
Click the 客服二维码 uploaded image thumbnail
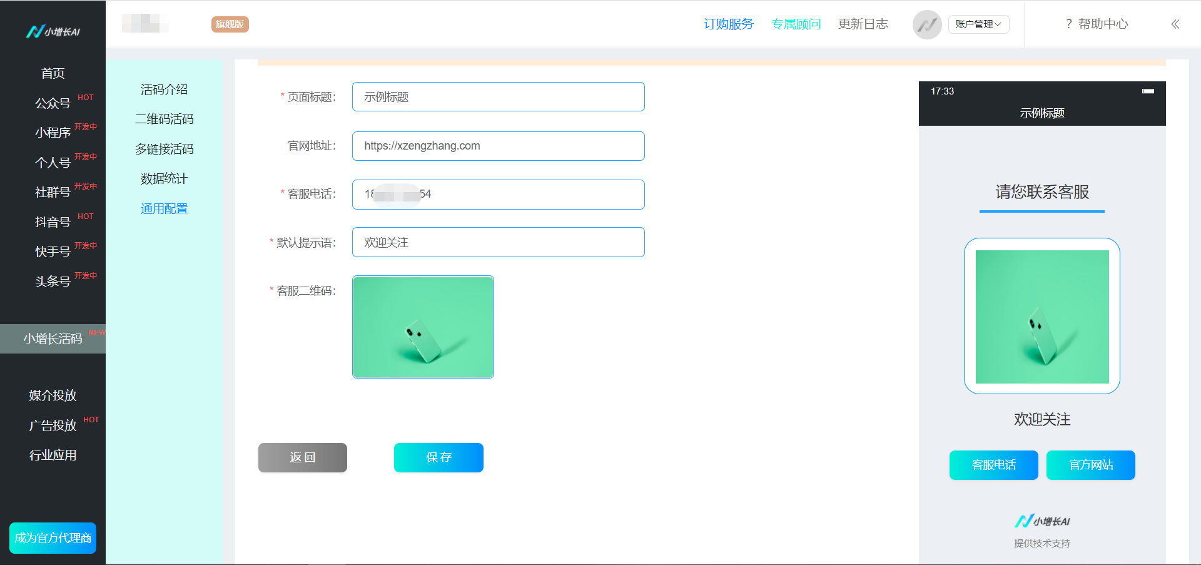coord(423,327)
